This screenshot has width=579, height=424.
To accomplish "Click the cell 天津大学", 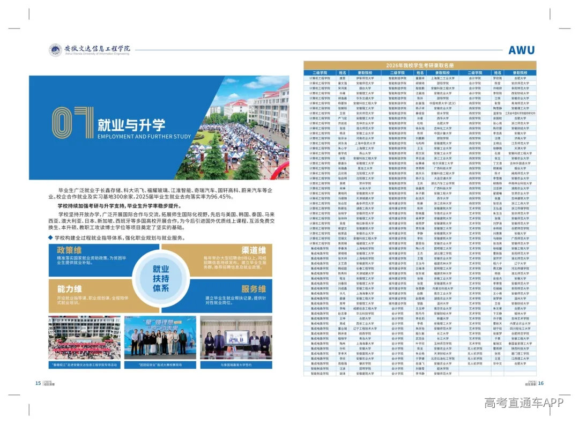I will click(x=520, y=148).
